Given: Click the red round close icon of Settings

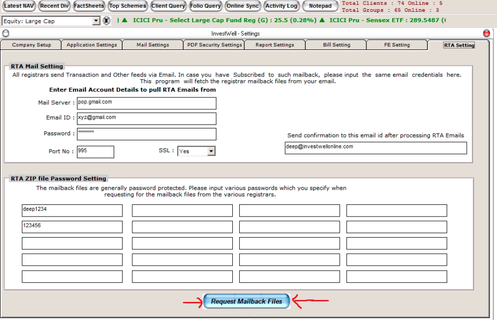Looking at the screenshot, I should coord(486,33).
